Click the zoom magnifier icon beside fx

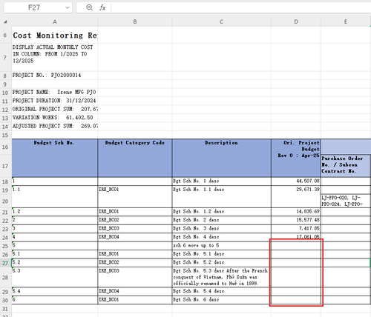89,7
